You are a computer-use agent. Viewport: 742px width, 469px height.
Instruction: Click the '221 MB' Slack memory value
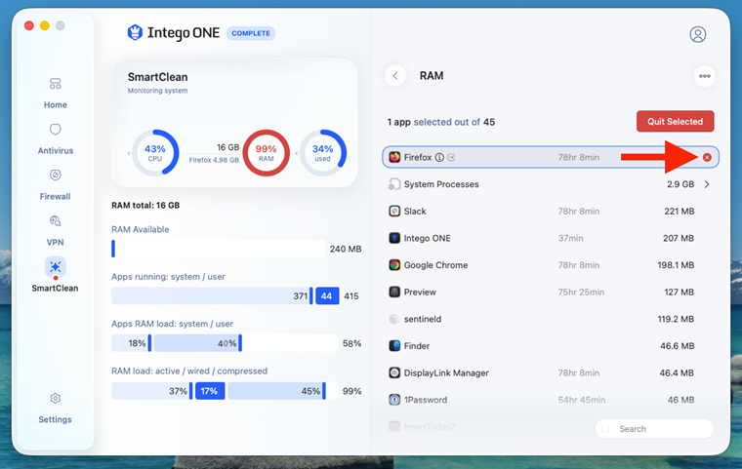pyautogui.click(x=680, y=212)
